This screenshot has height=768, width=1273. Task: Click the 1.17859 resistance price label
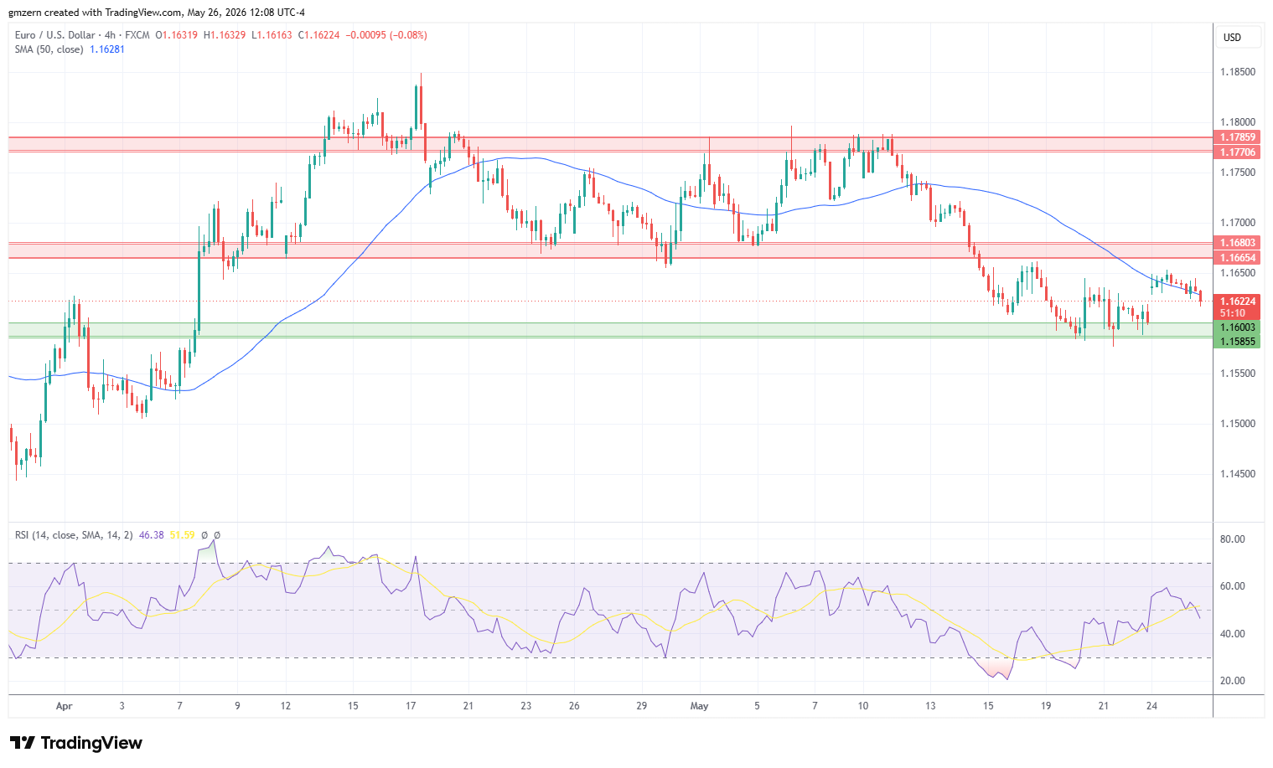click(1237, 137)
